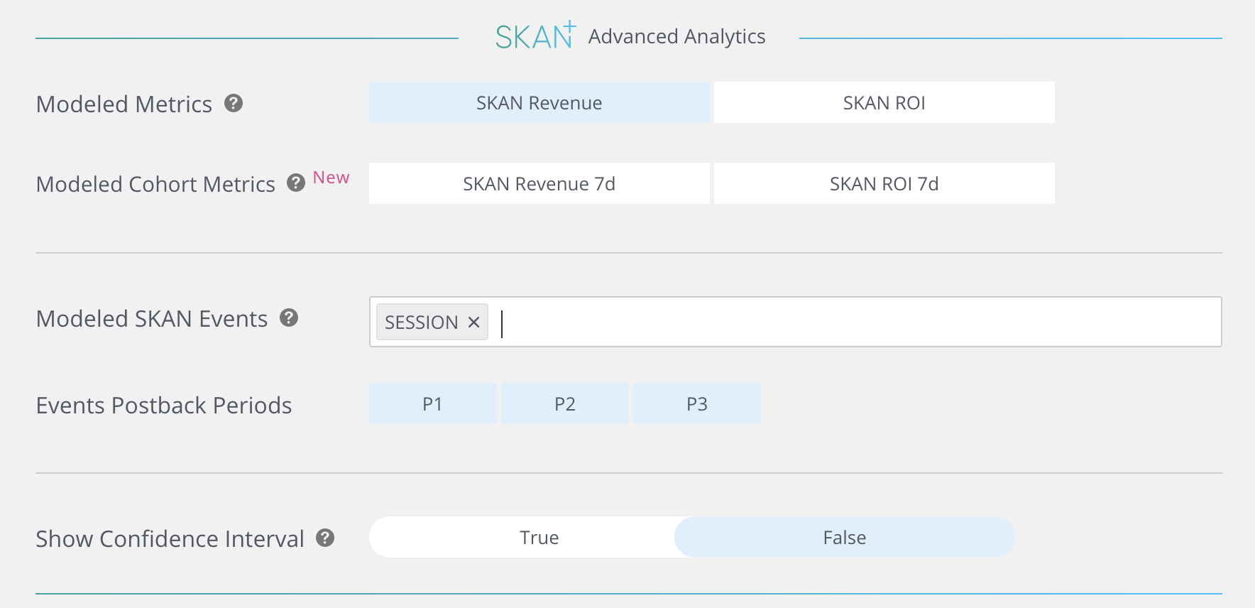Click the Advanced Analytics section title
This screenshot has width=1255, height=608.
tap(676, 36)
